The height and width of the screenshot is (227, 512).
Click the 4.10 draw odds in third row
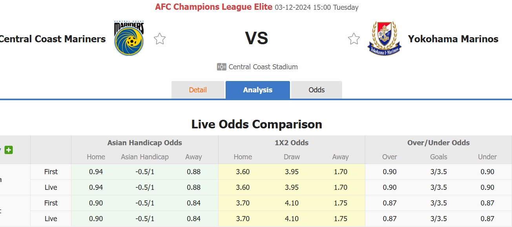pos(292,203)
